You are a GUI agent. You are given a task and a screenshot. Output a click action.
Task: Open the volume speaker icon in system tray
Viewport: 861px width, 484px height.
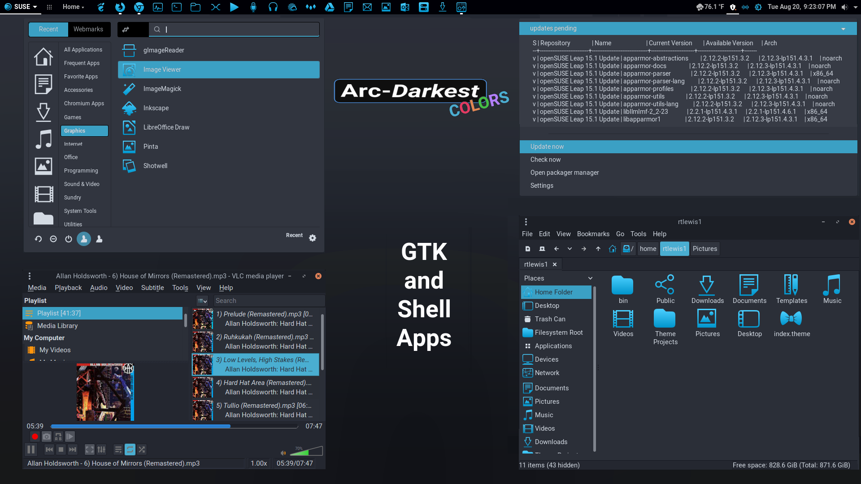844,7
